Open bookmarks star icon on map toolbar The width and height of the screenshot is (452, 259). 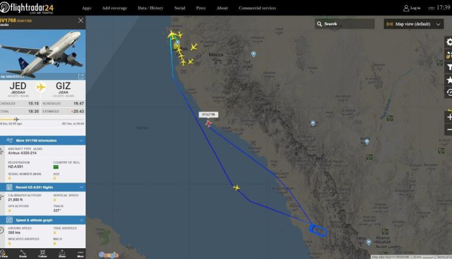pyautogui.click(x=448, y=80)
